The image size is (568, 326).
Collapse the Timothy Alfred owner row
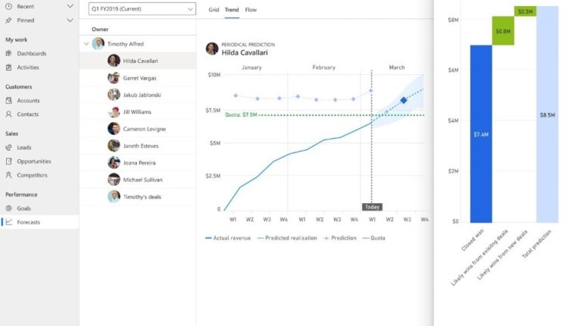86,44
